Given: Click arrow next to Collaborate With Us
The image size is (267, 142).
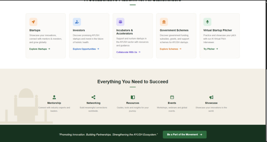Looking at the screenshot, I should click(x=139, y=52).
